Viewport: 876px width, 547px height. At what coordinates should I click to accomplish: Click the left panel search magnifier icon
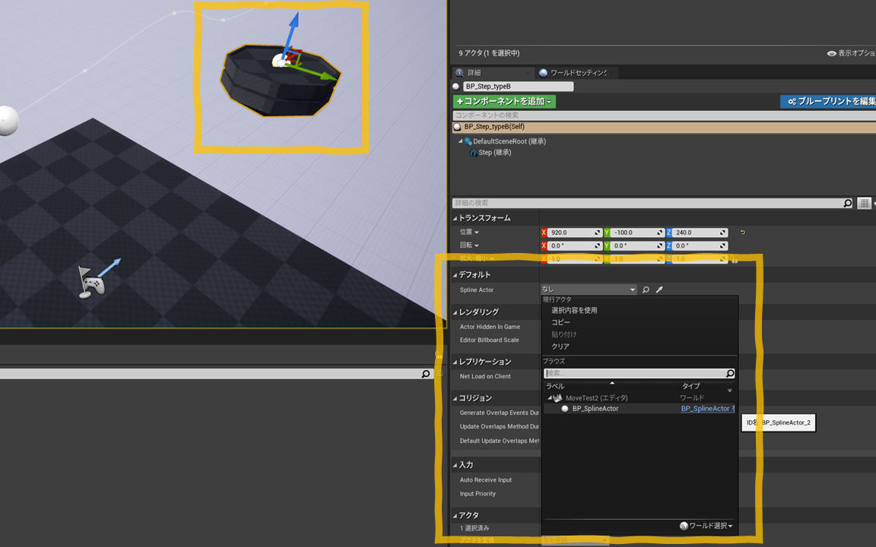tap(426, 374)
